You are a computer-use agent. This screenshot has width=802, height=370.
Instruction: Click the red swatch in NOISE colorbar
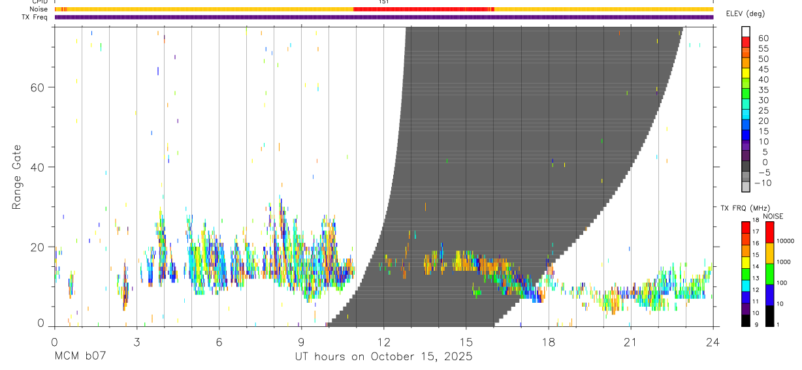pos(769,232)
